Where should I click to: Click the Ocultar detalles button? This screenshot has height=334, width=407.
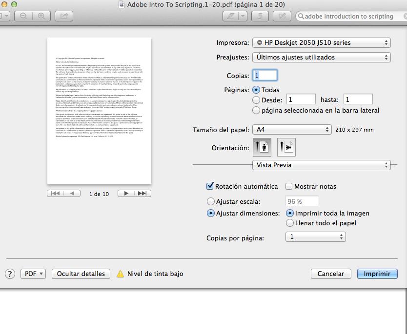[81, 274]
